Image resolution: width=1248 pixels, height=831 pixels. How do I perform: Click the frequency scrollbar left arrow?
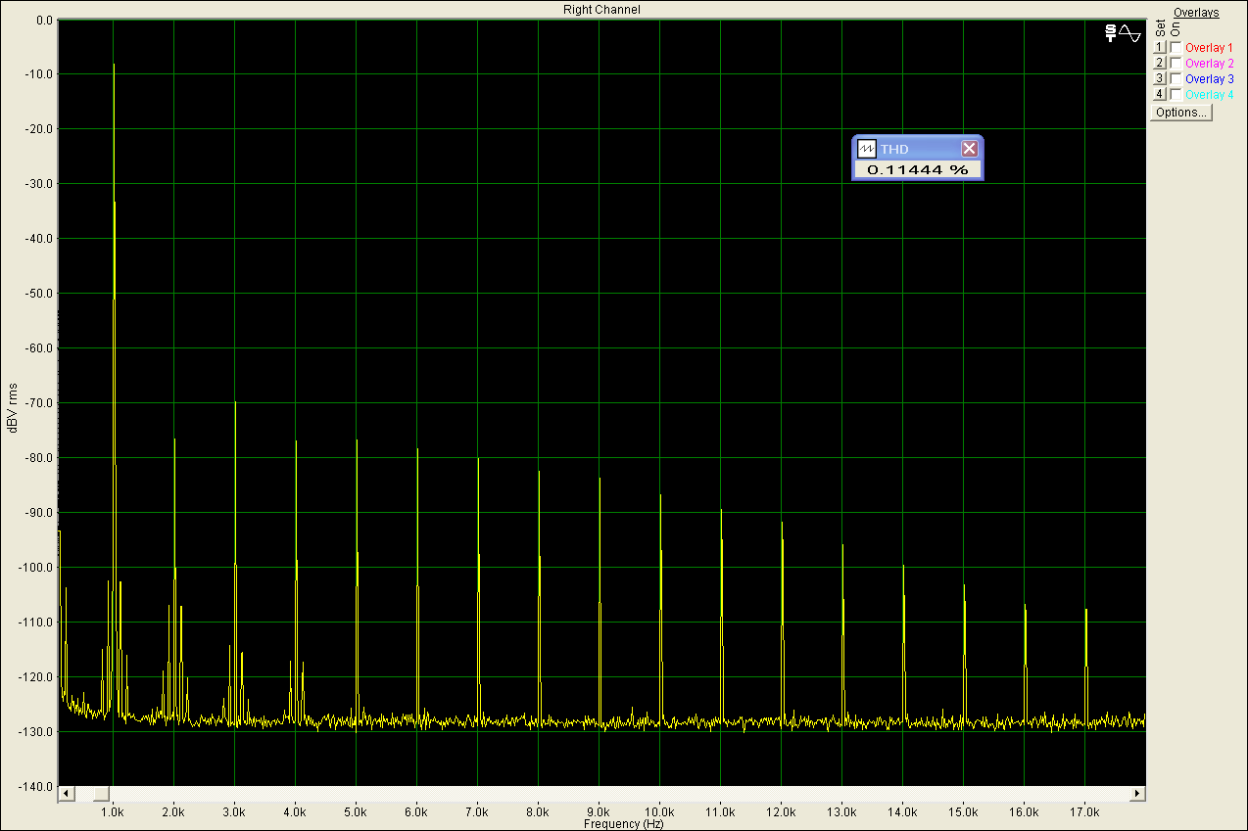point(66,793)
